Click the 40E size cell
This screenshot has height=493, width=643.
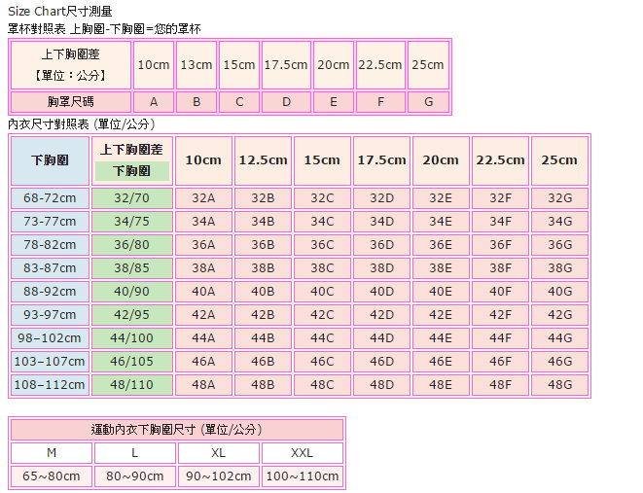pos(441,291)
